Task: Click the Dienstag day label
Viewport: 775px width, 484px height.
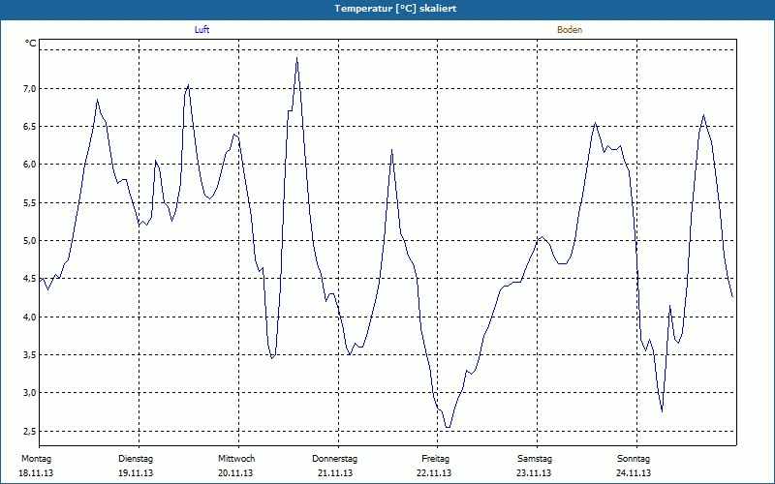Action: click(x=136, y=459)
